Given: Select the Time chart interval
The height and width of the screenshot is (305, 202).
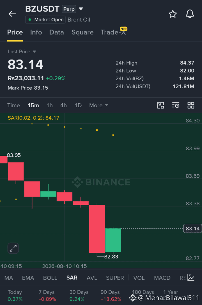Looking at the screenshot, I should [13, 105].
